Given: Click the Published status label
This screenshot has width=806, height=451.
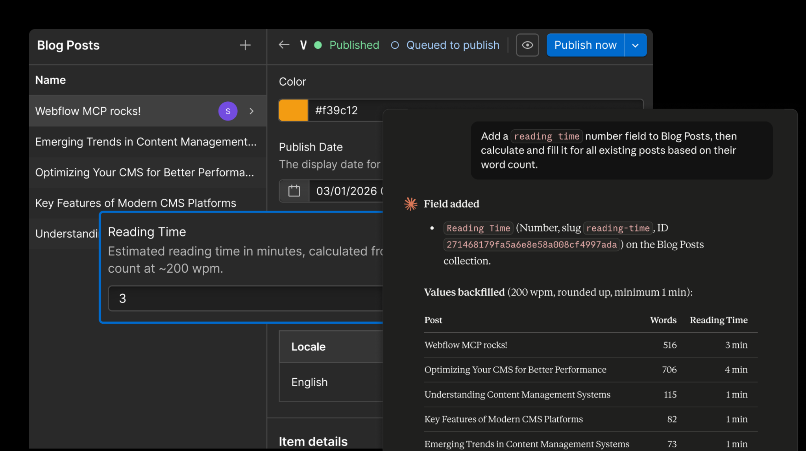Looking at the screenshot, I should tap(354, 45).
